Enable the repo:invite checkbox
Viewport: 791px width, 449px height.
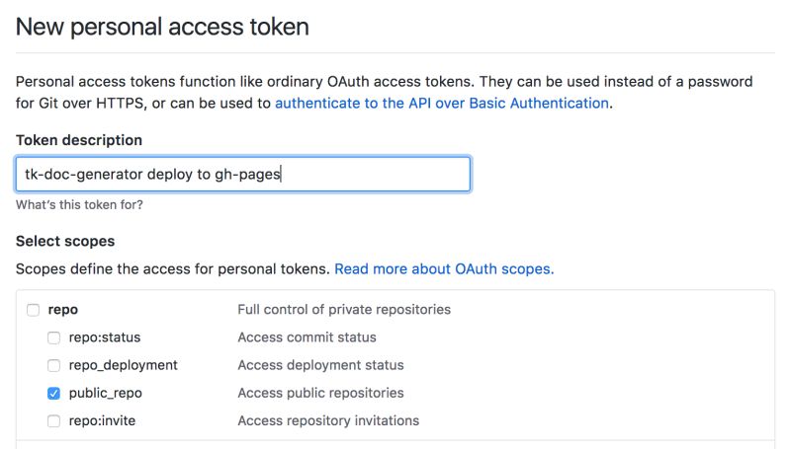pyautogui.click(x=54, y=420)
